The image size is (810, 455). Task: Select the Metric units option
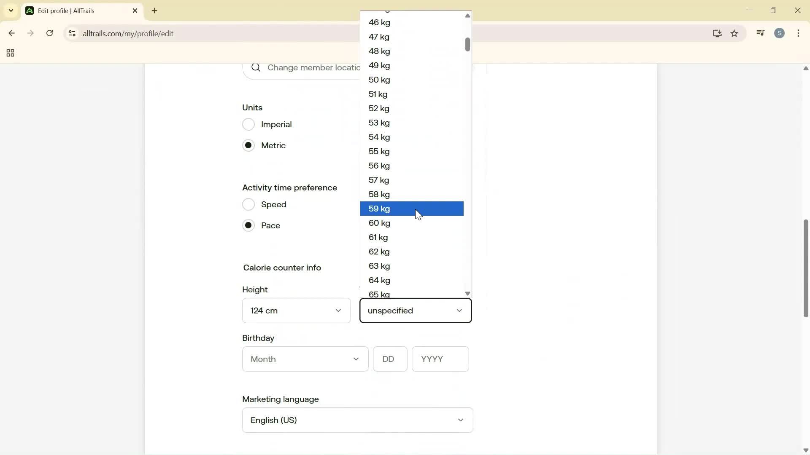(248, 145)
